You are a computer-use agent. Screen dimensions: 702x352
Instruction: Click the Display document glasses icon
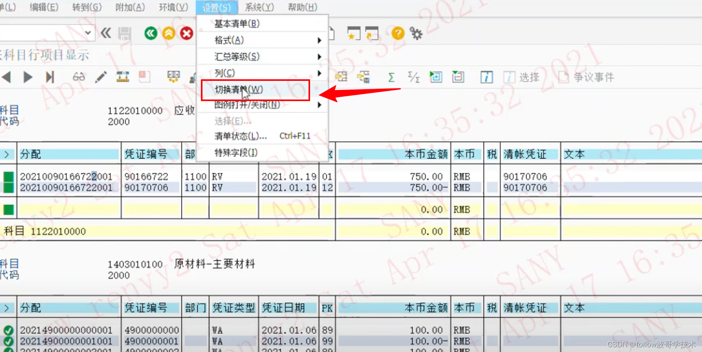79,77
